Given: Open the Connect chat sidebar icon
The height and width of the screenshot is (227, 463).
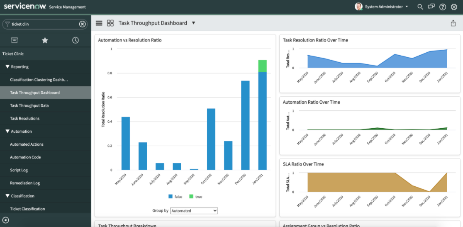Looking at the screenshot, I should (x=431, y=7).
